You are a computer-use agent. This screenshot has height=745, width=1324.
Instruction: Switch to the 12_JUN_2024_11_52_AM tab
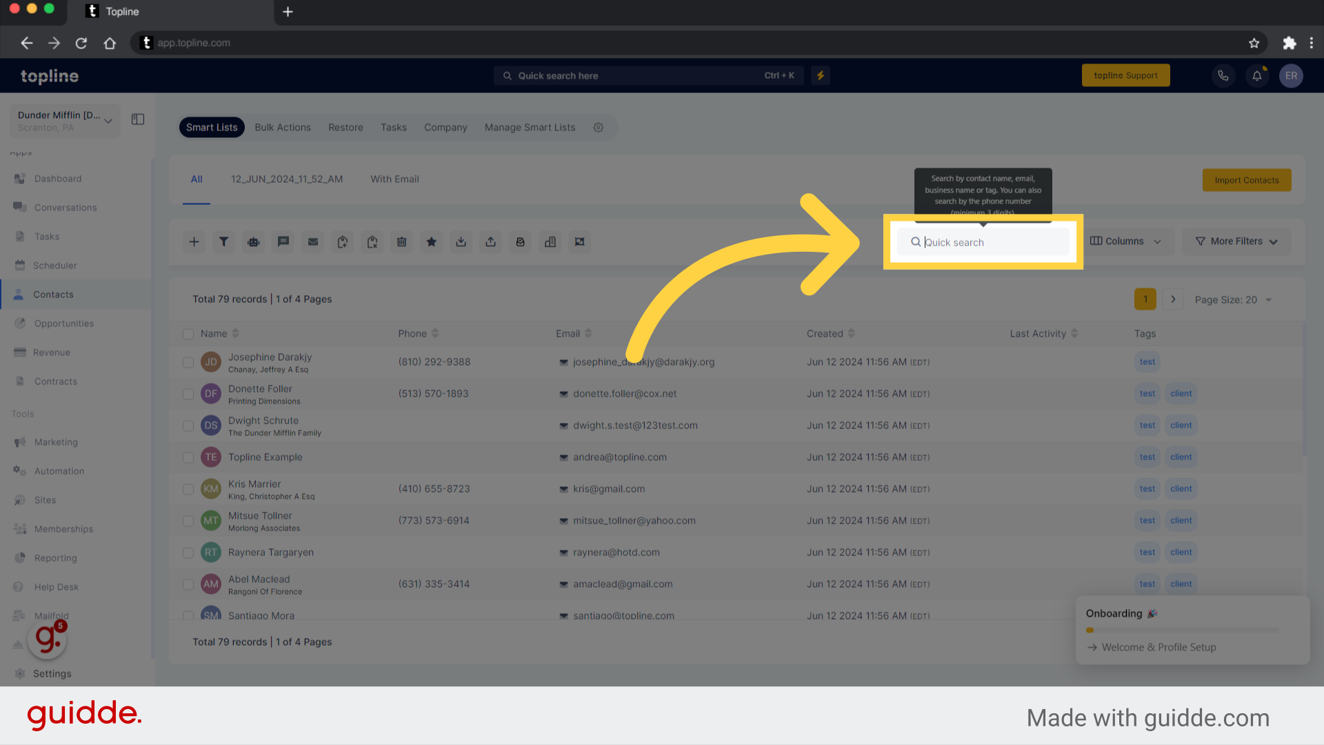(285, 178)
